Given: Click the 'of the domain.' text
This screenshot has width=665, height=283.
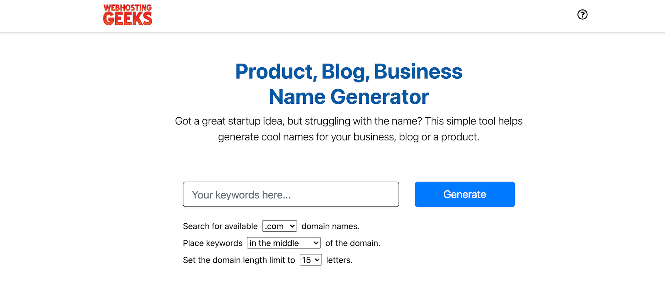Looking at the screenshot, I should click(x=353, y=243).
